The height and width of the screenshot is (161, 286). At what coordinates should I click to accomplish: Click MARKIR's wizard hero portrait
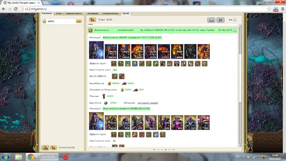96,50
